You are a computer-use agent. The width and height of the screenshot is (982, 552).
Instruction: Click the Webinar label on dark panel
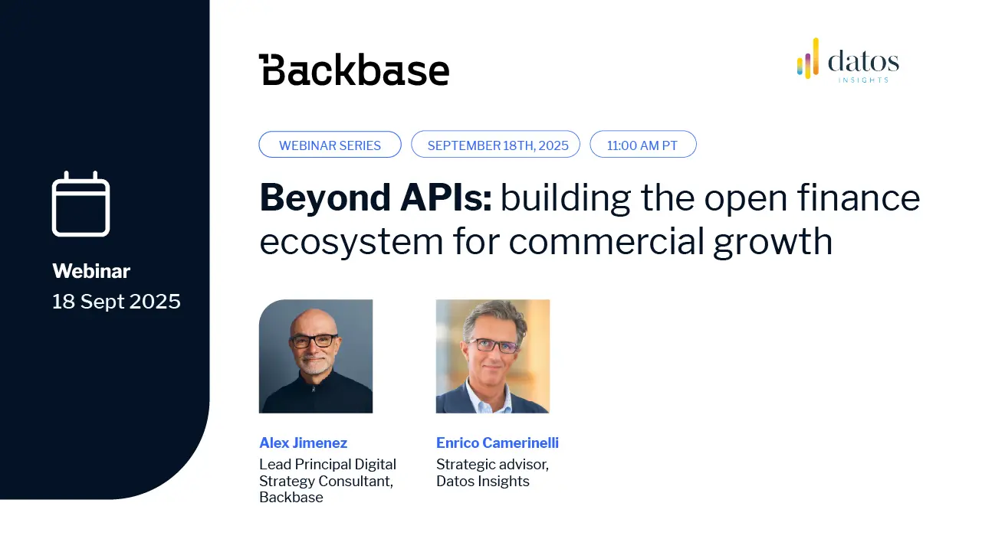tap(91, 271)
